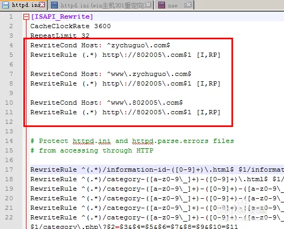Click RewriteCond Host: ^www\.802005\.com$ line
The height and width of the screenshot is (229, 284).
(x=107, y=103)
